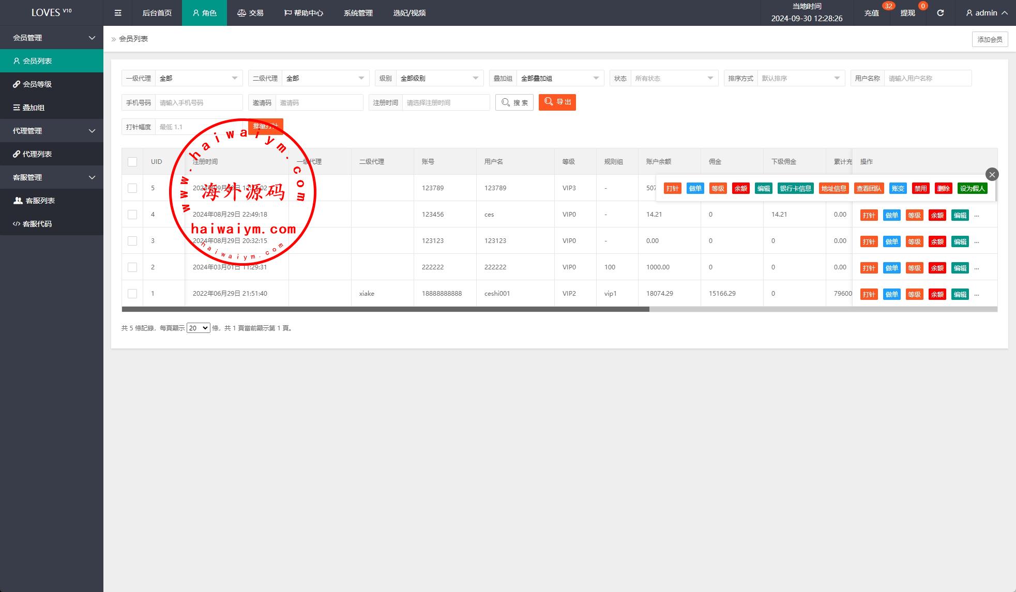Click the 添加会员 button
Viewport: 1016px width, 592px height.
pyautogui.click(x=990, y=39)
